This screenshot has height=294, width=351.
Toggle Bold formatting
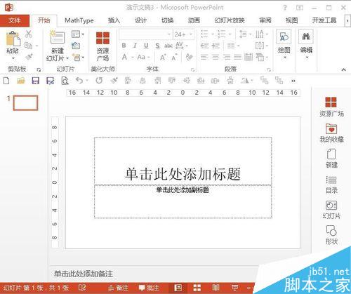pos(124,46)
